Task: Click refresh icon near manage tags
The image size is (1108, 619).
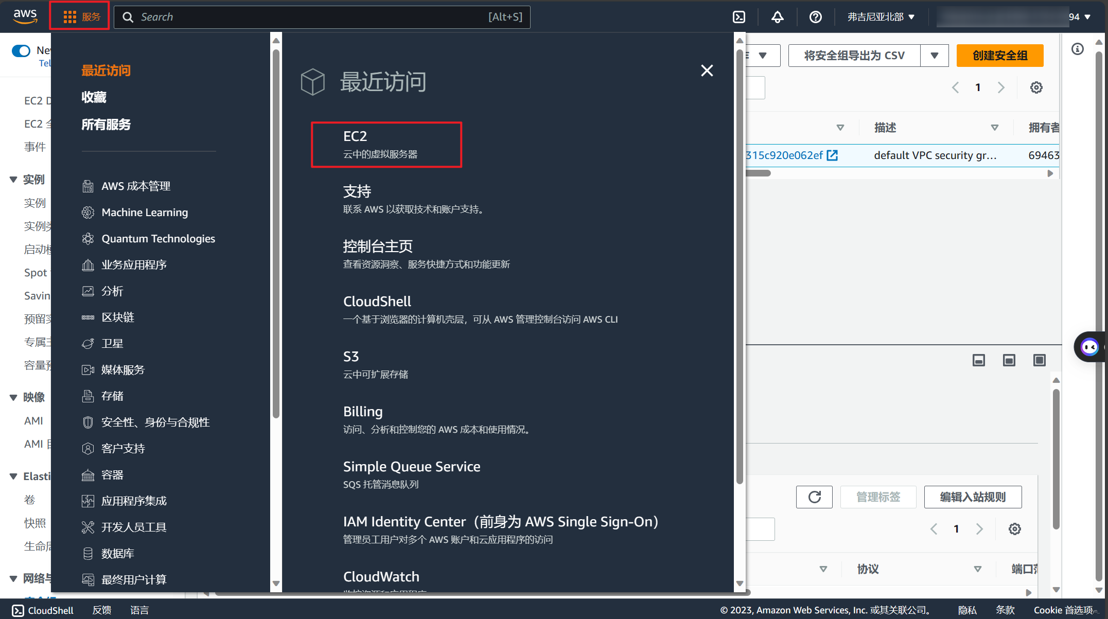Action: 814,497
